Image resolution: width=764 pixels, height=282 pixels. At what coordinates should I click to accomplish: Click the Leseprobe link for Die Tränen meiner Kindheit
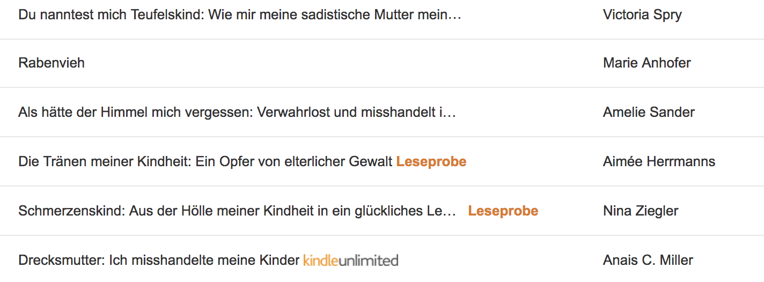click(x=431, y=161)
